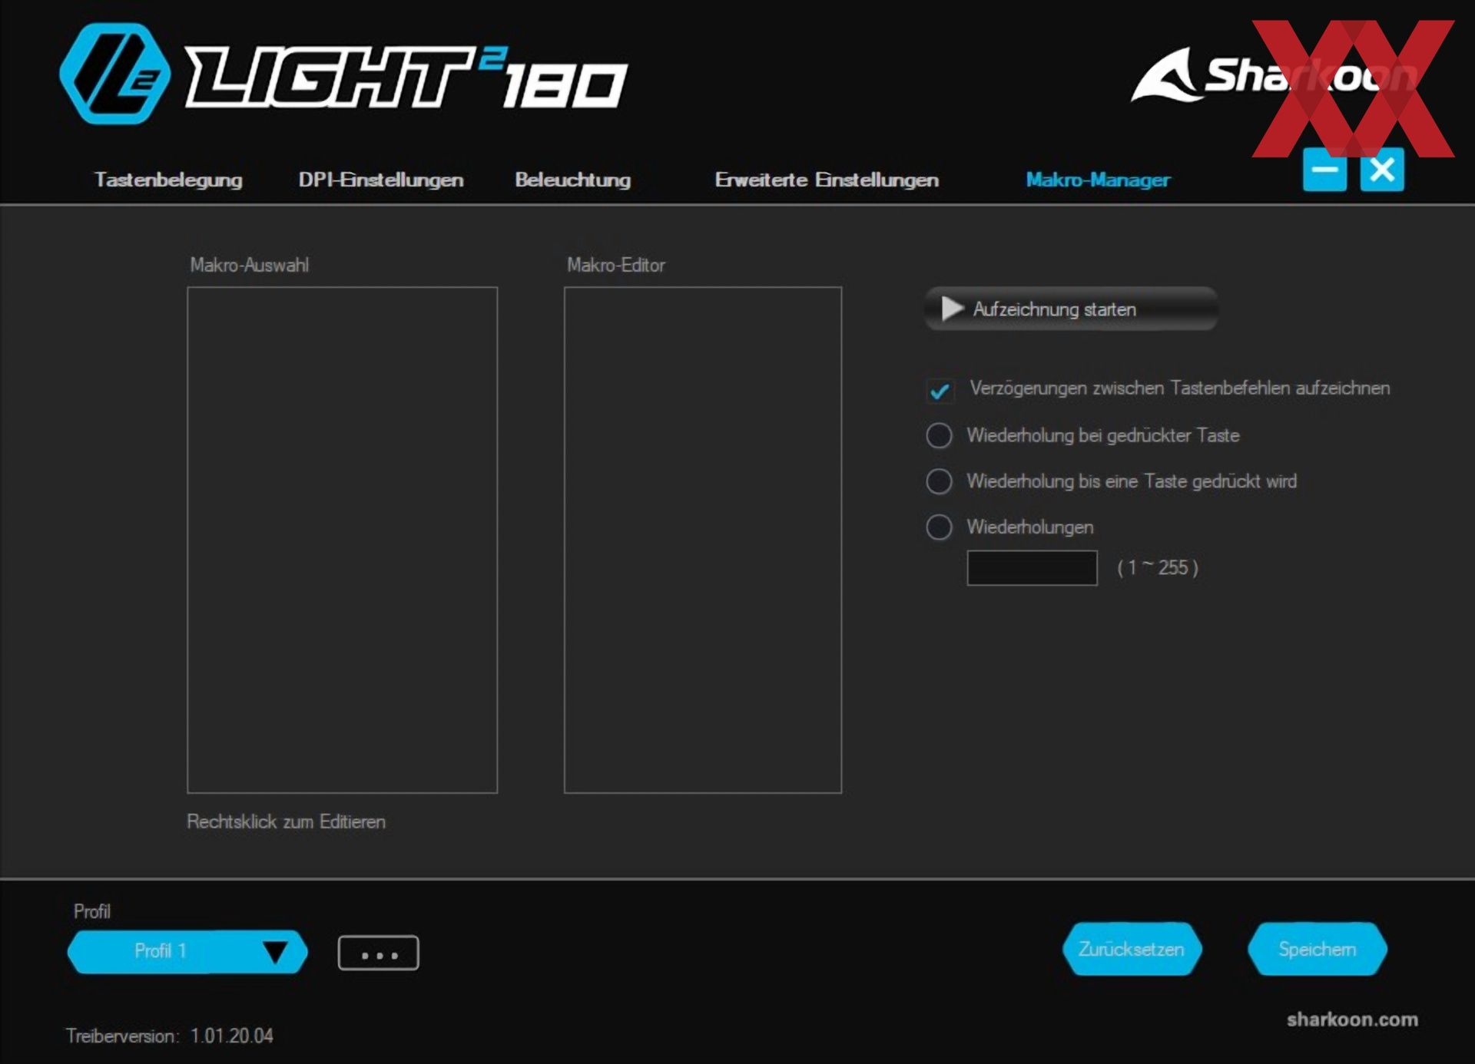The width and height of the screenshot is (1475, 1064).
Task: Click the Light² 180 hexagon logo icon
Action: pyautogui.click(x=115, y=74)
